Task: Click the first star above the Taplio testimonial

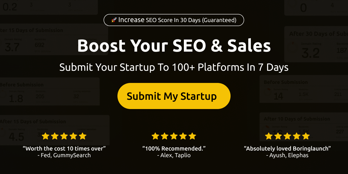Action: (155, 136)
